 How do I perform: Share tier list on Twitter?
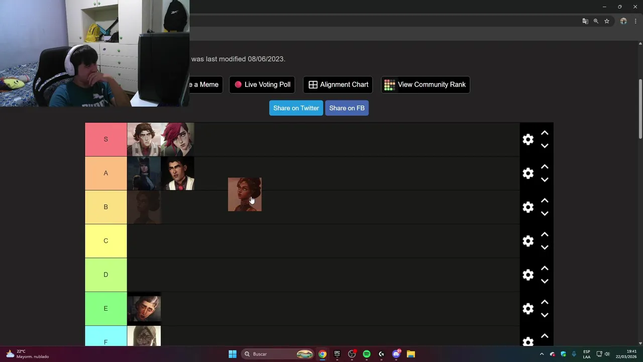[x=296, y=108]
